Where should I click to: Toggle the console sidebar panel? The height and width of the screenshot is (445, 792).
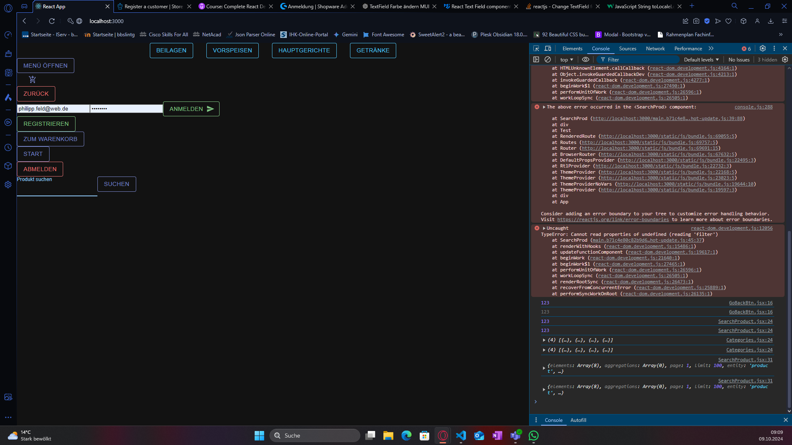[536, 60]
